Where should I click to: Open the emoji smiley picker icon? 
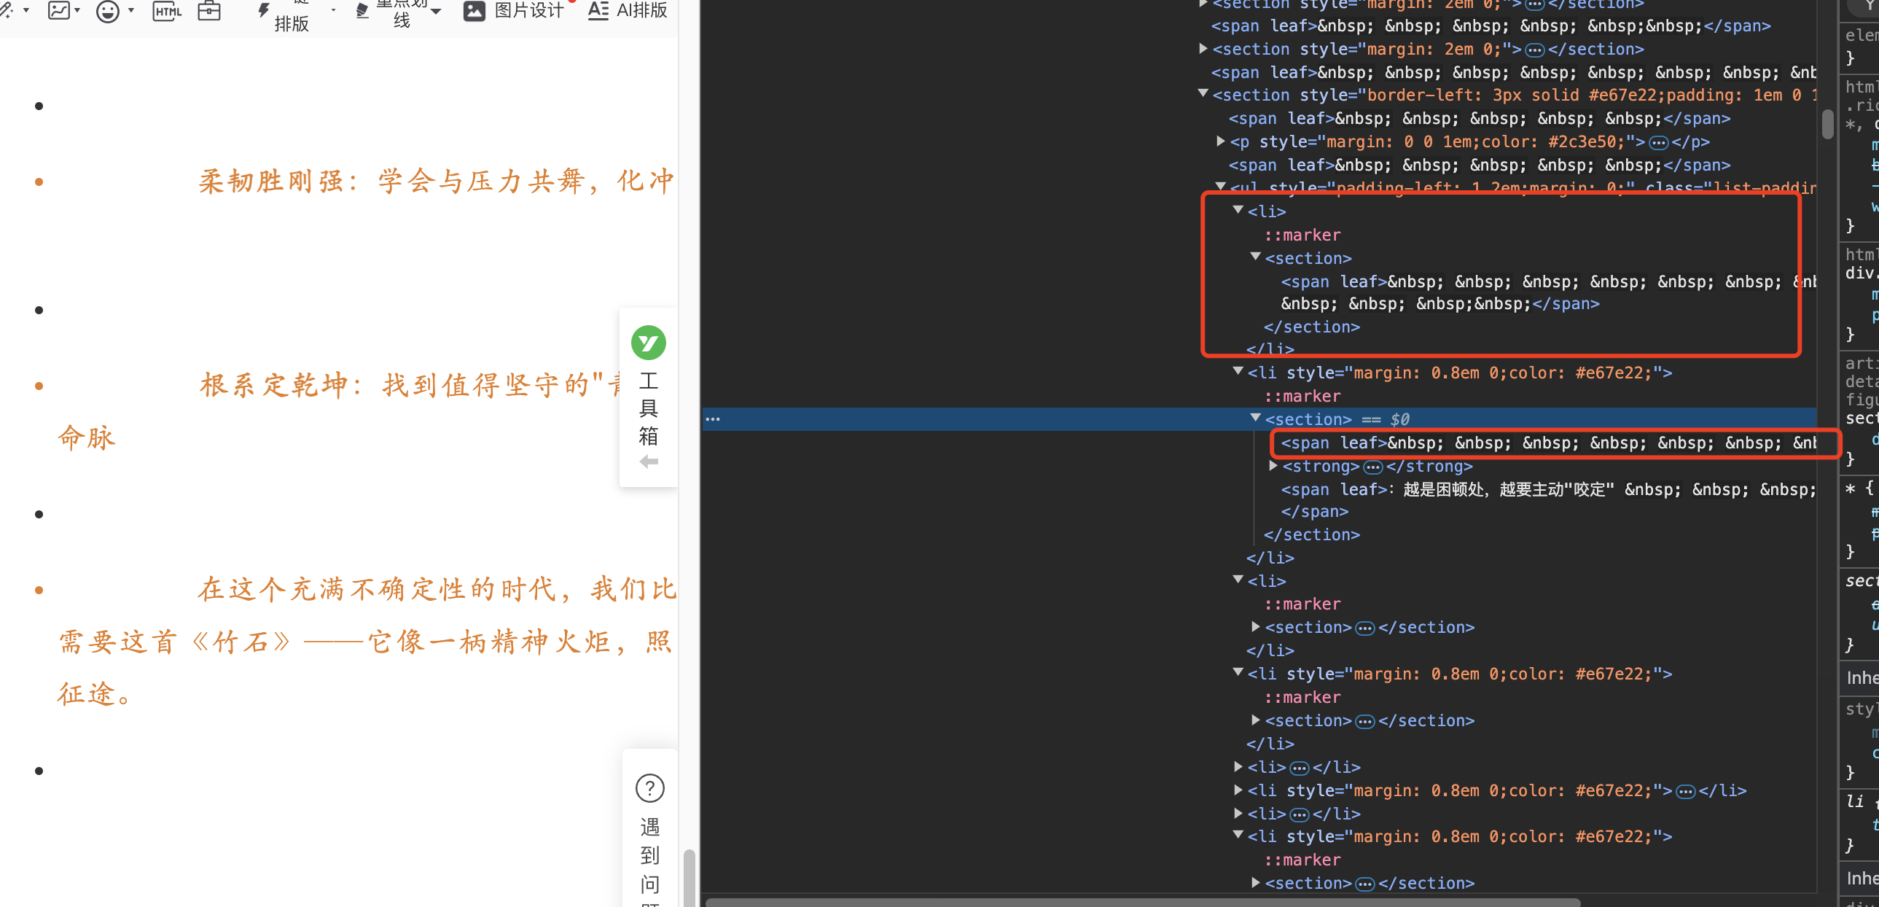click(108, 11)
